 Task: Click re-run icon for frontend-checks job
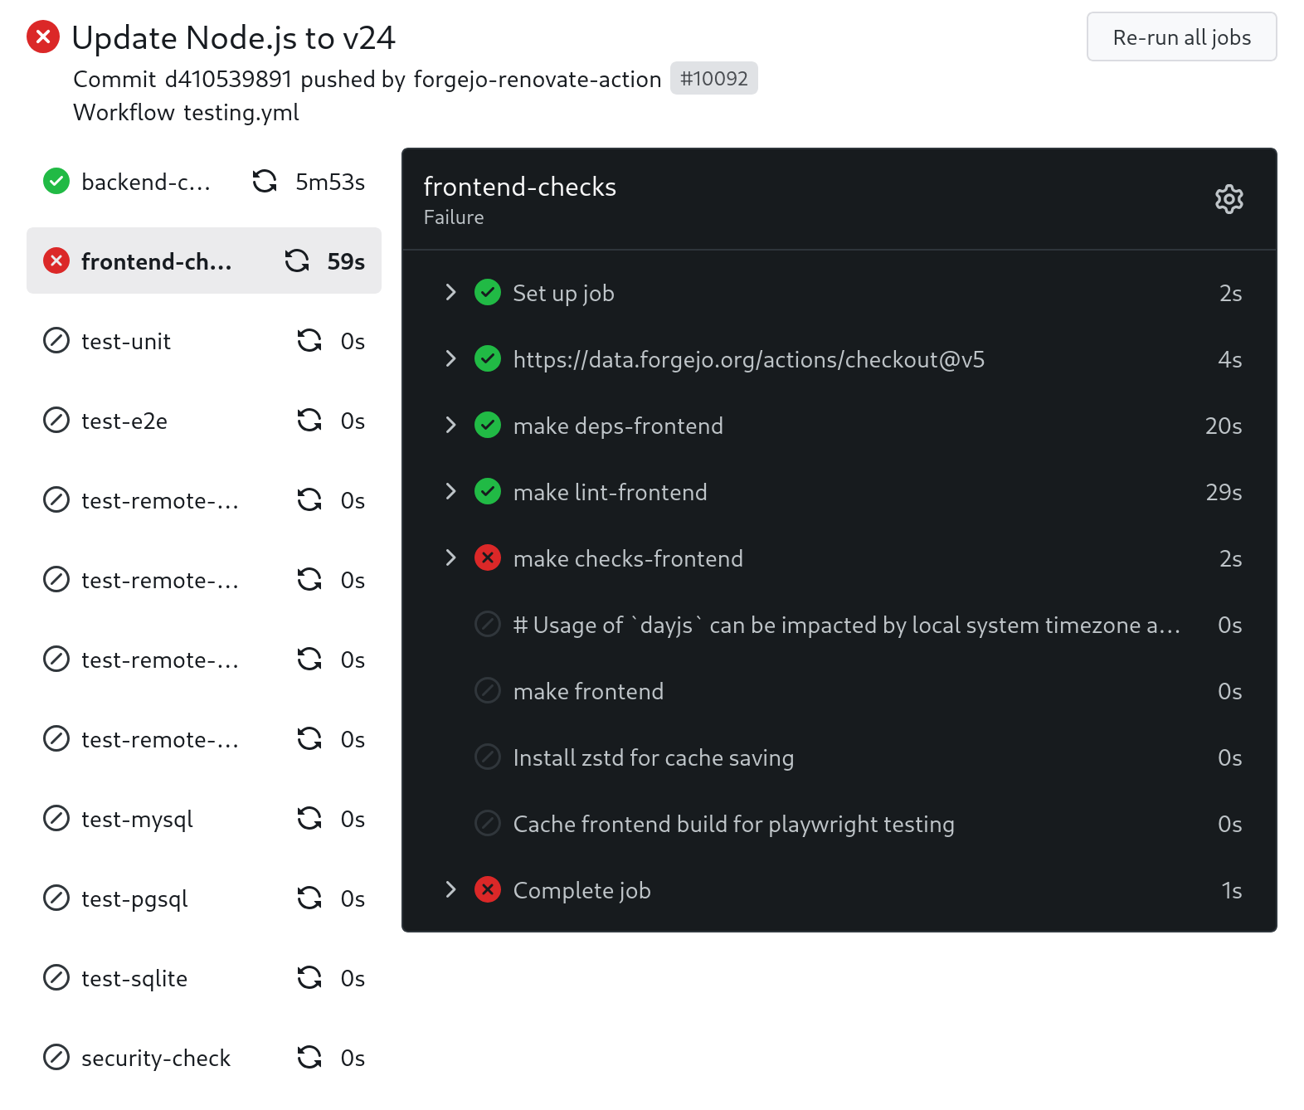[297, 260]
